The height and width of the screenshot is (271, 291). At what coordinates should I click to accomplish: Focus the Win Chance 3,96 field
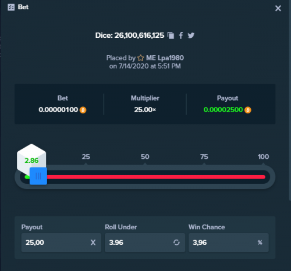pyautogui.click(x=229, y=243)
